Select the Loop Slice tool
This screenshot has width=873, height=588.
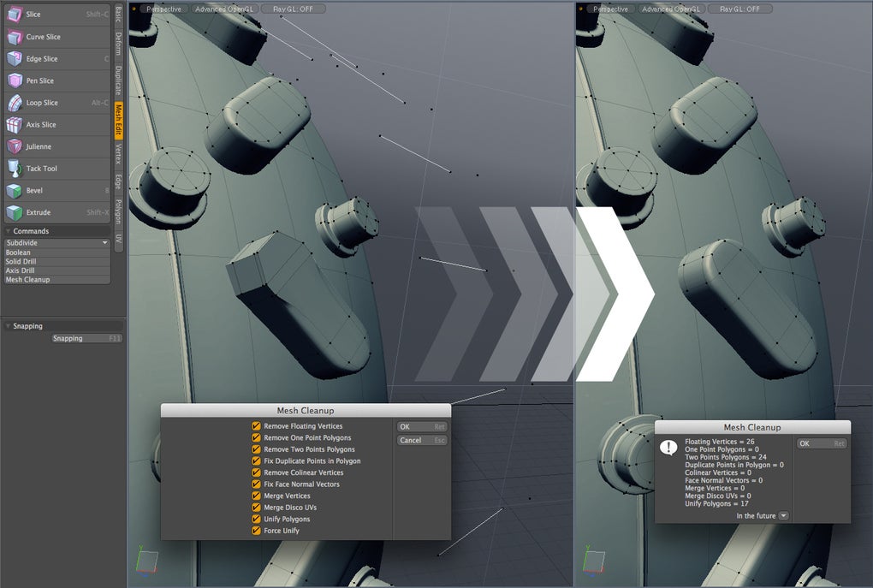coord(57,103)
